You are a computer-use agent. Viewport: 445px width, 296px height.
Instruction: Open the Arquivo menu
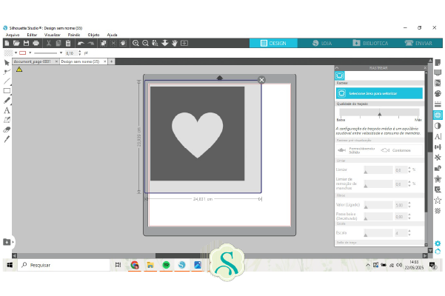click(13, 35)
